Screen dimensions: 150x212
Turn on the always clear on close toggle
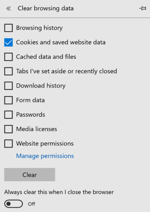(x=13, y=204)
